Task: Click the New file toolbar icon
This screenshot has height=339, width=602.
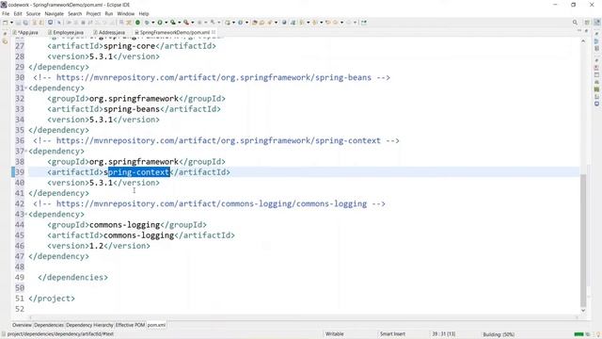Action: coord(6,23)
